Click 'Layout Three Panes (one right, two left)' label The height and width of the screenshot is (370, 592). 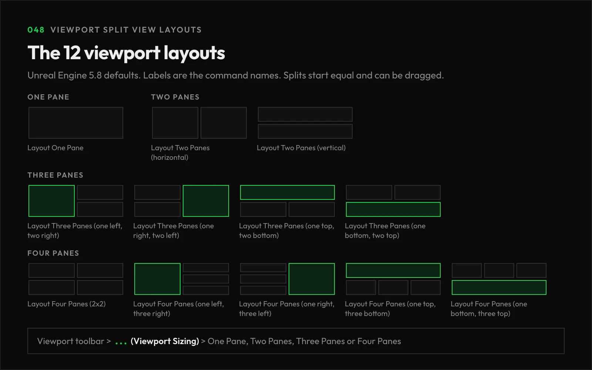click(x=174, y=231)
